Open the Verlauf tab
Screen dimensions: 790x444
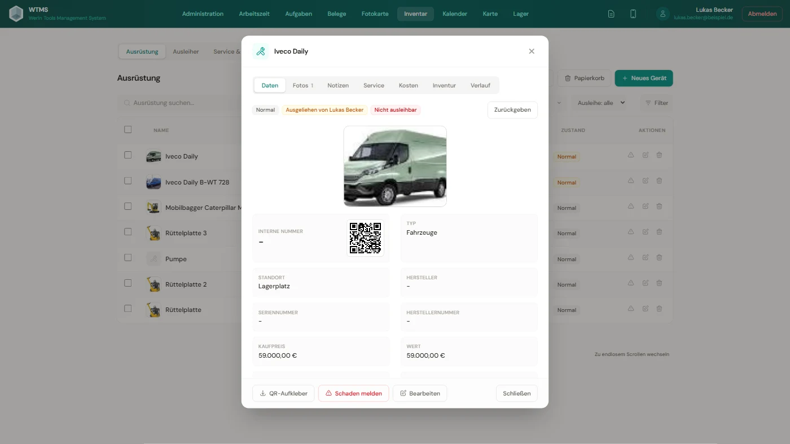[480, 86]
